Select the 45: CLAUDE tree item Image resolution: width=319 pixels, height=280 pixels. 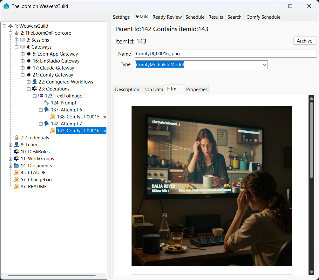(33, 173)
